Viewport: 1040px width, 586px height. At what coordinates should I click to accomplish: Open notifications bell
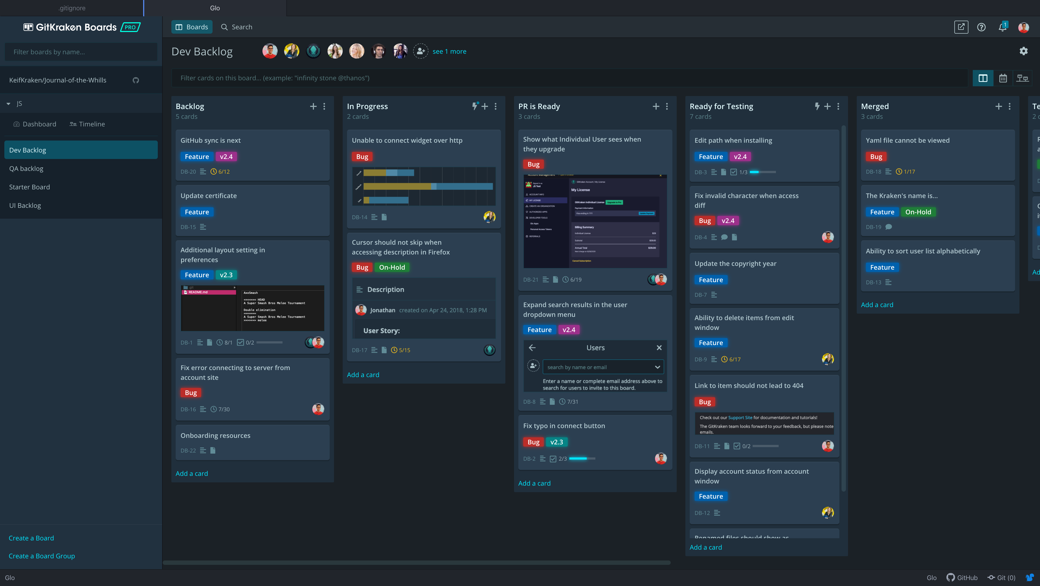(x=1003, y=27)
